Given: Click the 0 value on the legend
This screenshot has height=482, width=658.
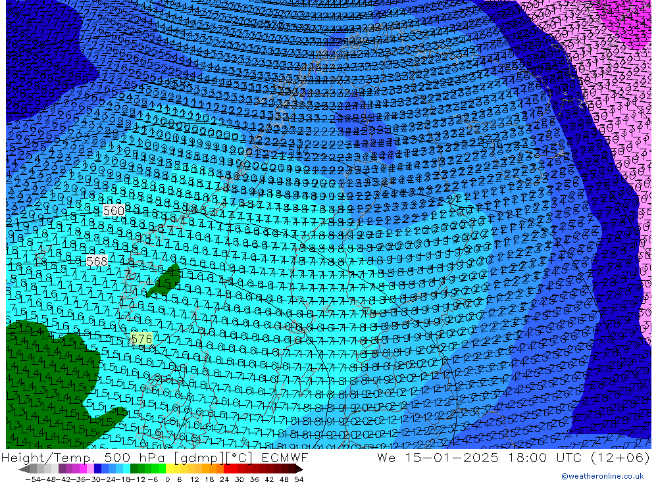Looking at the screenshot, I should click(x=167, y=479).
